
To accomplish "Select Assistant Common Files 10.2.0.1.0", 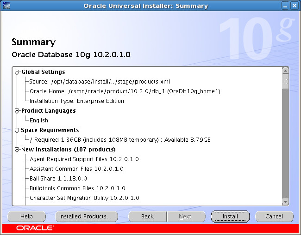I will point(76,169).
